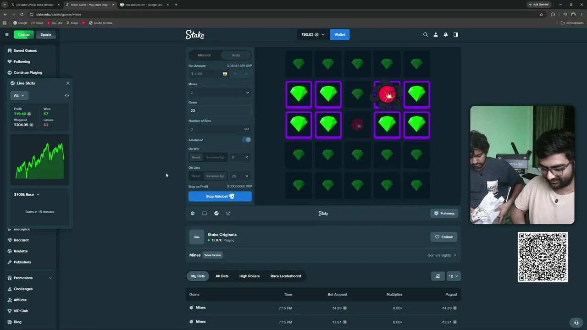Screen dimensions: 587x330
Task: Open the bets table filter icon
Action: coord(438,276)
